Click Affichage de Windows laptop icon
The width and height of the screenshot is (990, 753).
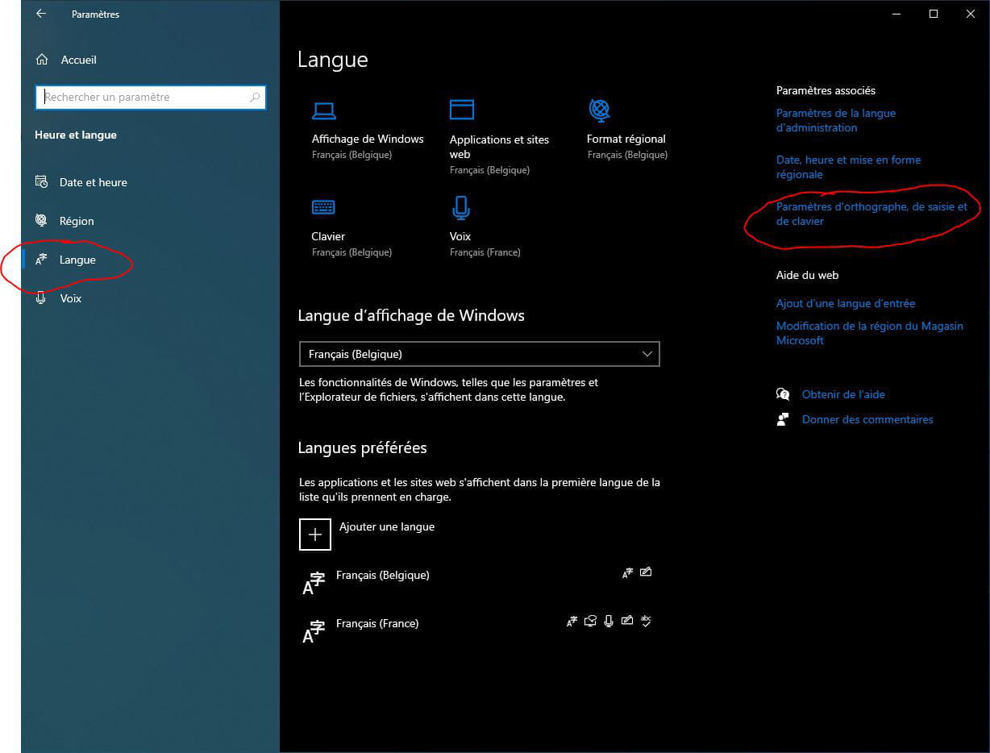tap(324, 110)
